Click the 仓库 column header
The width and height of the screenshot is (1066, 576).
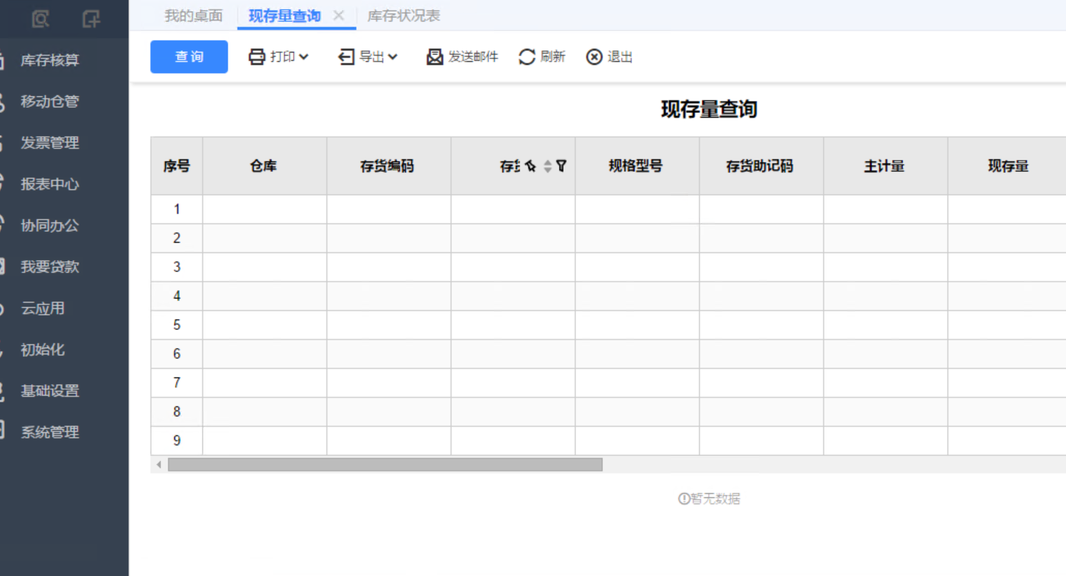(x=264, y=166)
